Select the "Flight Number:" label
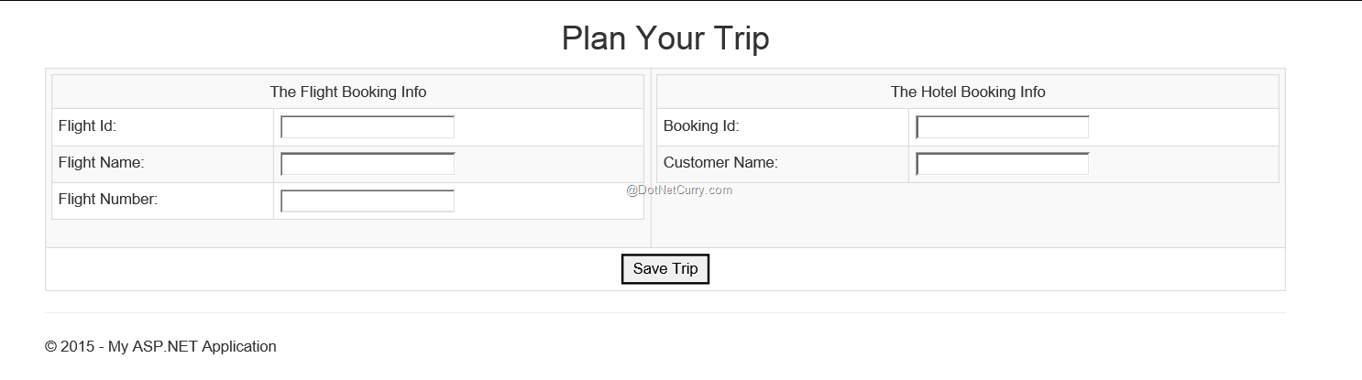Image resolution: width=1362 pixels, height=380 pixels. pos(108,200)
